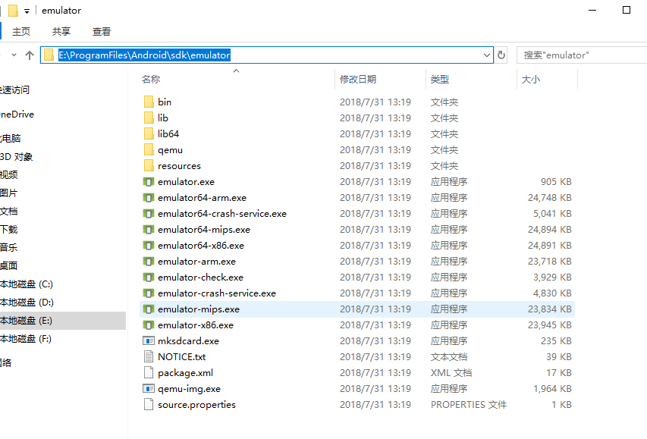The height and width of the screenshot is (439, 647).
Task: Click the XML 文档 type cell
Action: pos(451,373)
